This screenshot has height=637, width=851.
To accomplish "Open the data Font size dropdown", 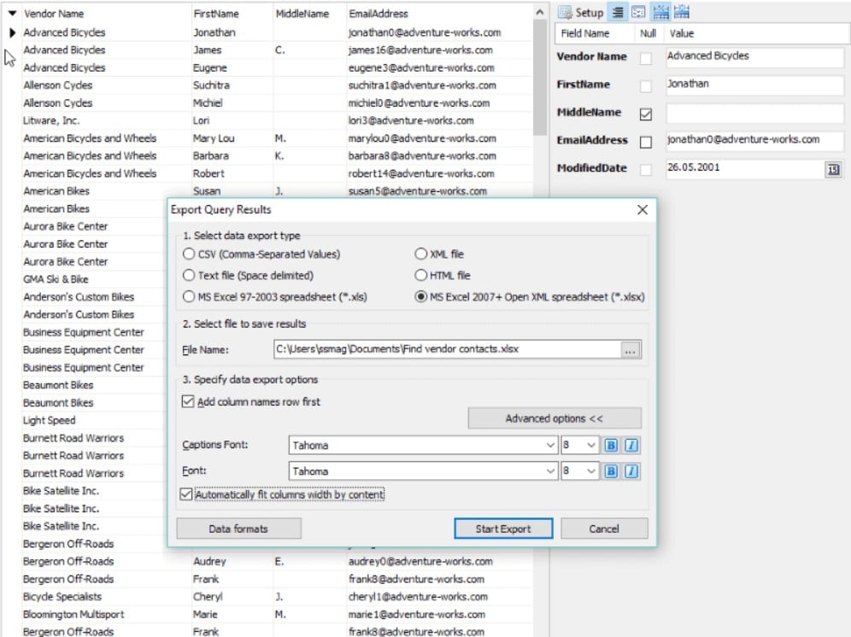I will pyautogui.click(x=591, y=471).
